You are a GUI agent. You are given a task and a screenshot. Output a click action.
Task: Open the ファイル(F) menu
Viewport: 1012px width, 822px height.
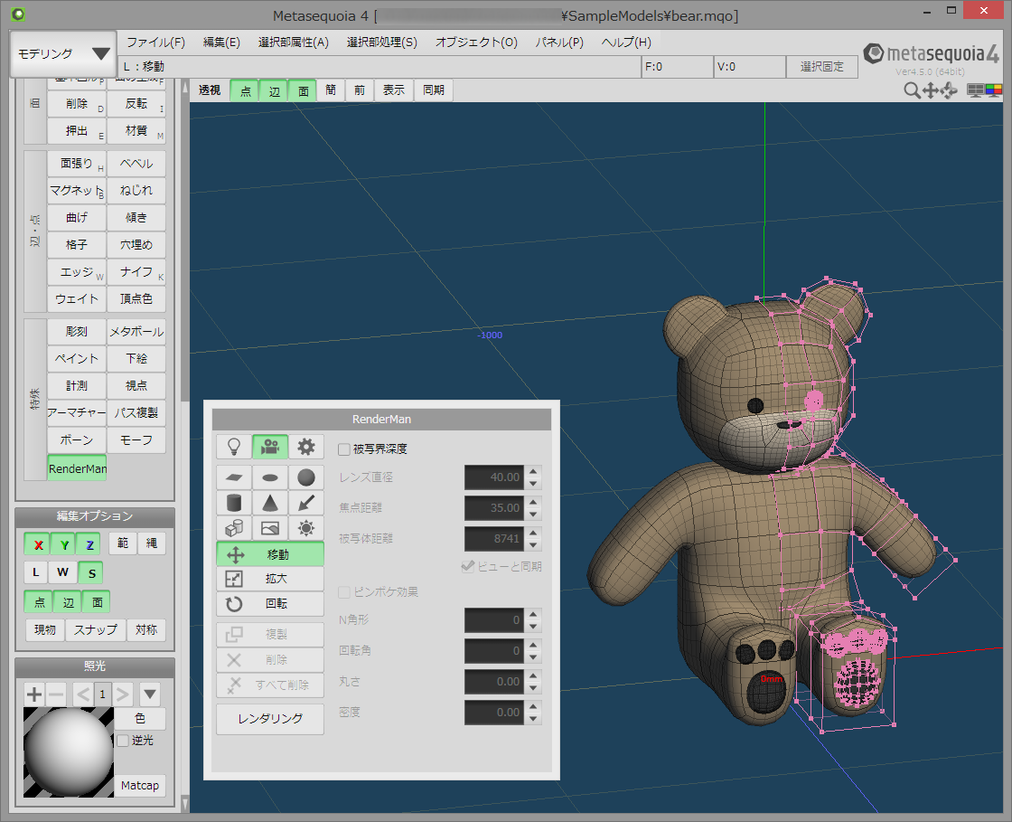tap(155, 42)
